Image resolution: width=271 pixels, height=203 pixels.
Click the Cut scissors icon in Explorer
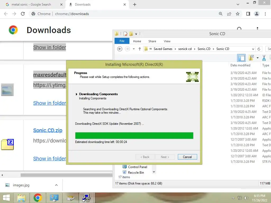point(264,58)
